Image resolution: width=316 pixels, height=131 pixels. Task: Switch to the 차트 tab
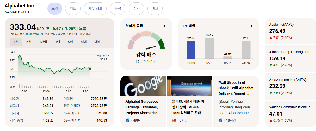point(73,9)
